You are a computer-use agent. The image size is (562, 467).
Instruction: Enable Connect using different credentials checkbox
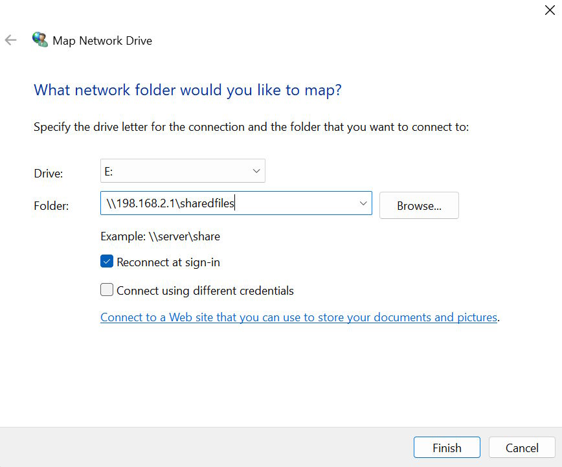click(x=107, y=290)
